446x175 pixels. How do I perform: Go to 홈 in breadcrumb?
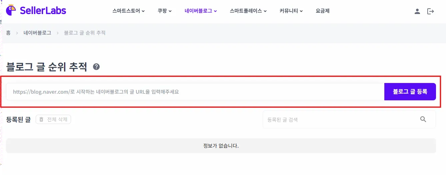click(8, 33)
